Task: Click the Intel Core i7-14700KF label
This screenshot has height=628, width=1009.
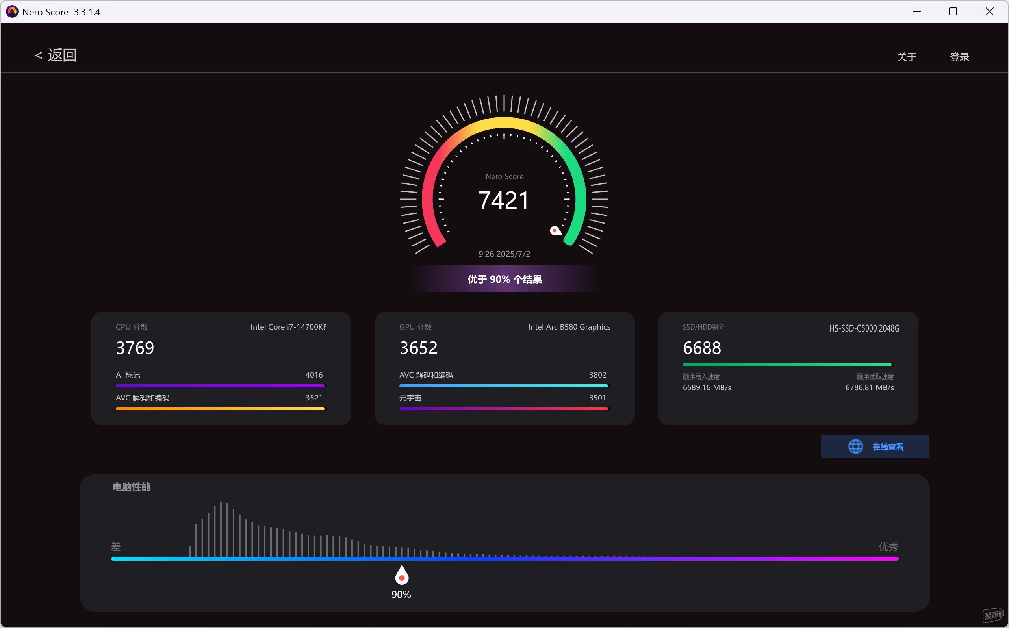Action: click(x=288, y=327)
